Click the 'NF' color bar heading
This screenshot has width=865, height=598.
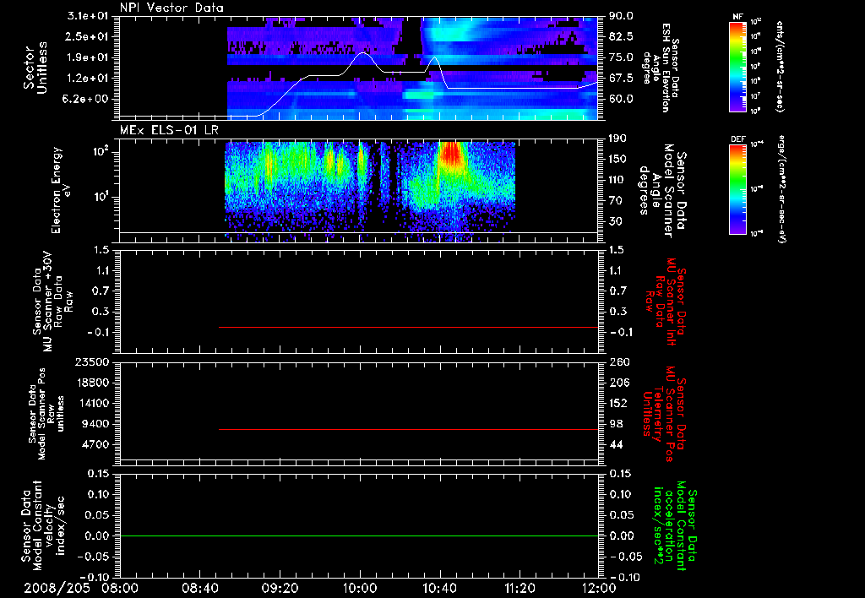(x=738, y=17)
